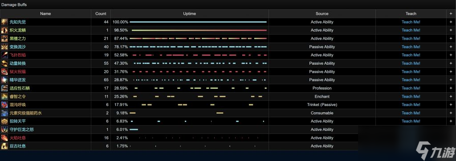Click the 狱火祝福 buff name link

(17, 71)
